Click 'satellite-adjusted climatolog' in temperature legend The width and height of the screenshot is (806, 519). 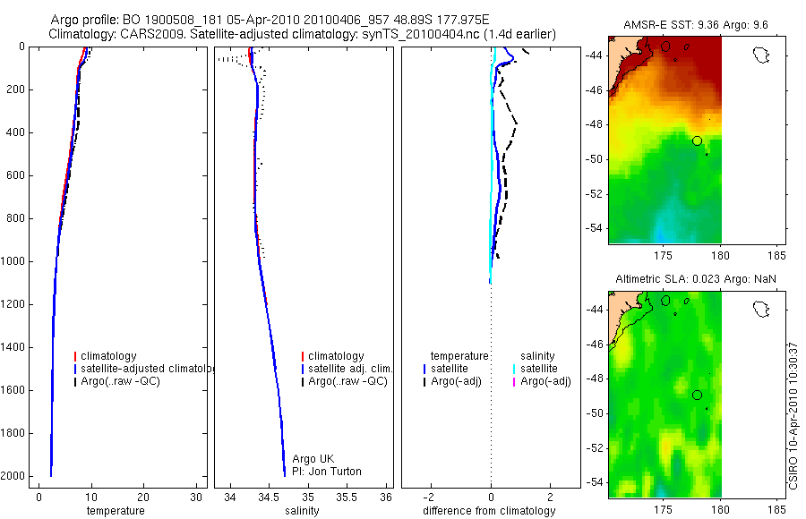pyautogui.click(x=148, y=369)
